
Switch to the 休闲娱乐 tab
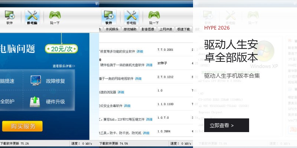112,29
